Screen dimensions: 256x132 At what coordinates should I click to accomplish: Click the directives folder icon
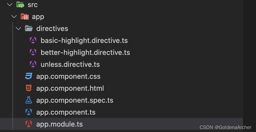coord(29,29)
